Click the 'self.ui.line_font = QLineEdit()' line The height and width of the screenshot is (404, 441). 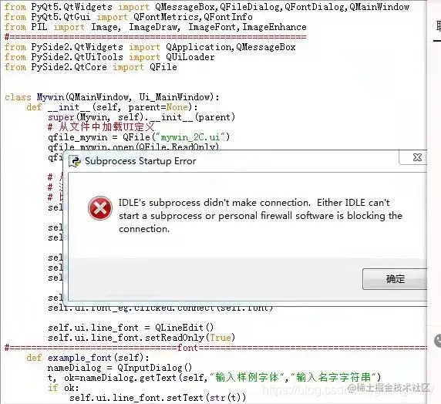click(x=131, y=328)
